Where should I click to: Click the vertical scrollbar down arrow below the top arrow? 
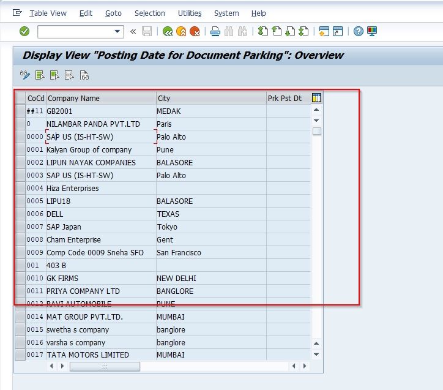(x=316, y=121)
